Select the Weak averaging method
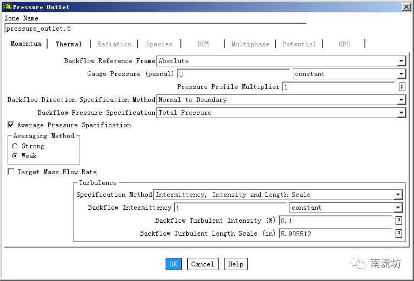The image size is (414, 281). pos(15,156)
